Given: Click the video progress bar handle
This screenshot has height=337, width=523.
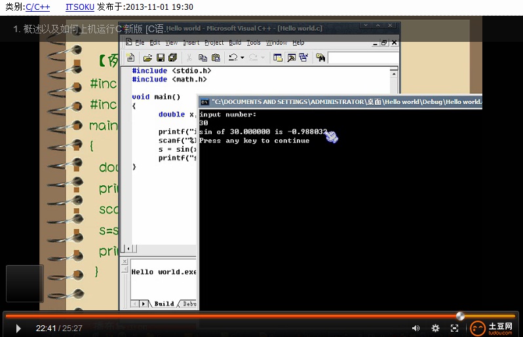Looking at the screenshot, I should [460, 316].
